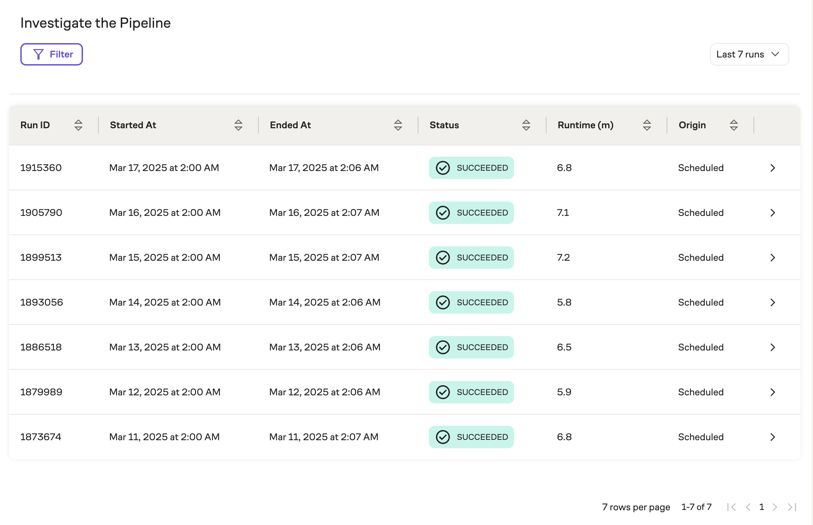The height and width of the screenshot is (525, 813).
Task: Expand details for run 1873674
Action: 773,437
